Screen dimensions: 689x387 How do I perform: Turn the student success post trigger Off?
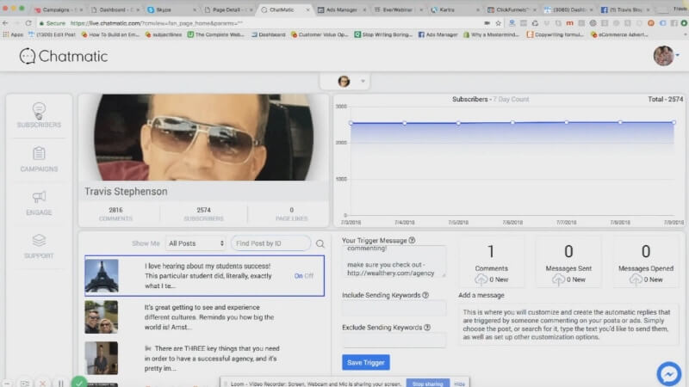point(309,276)
